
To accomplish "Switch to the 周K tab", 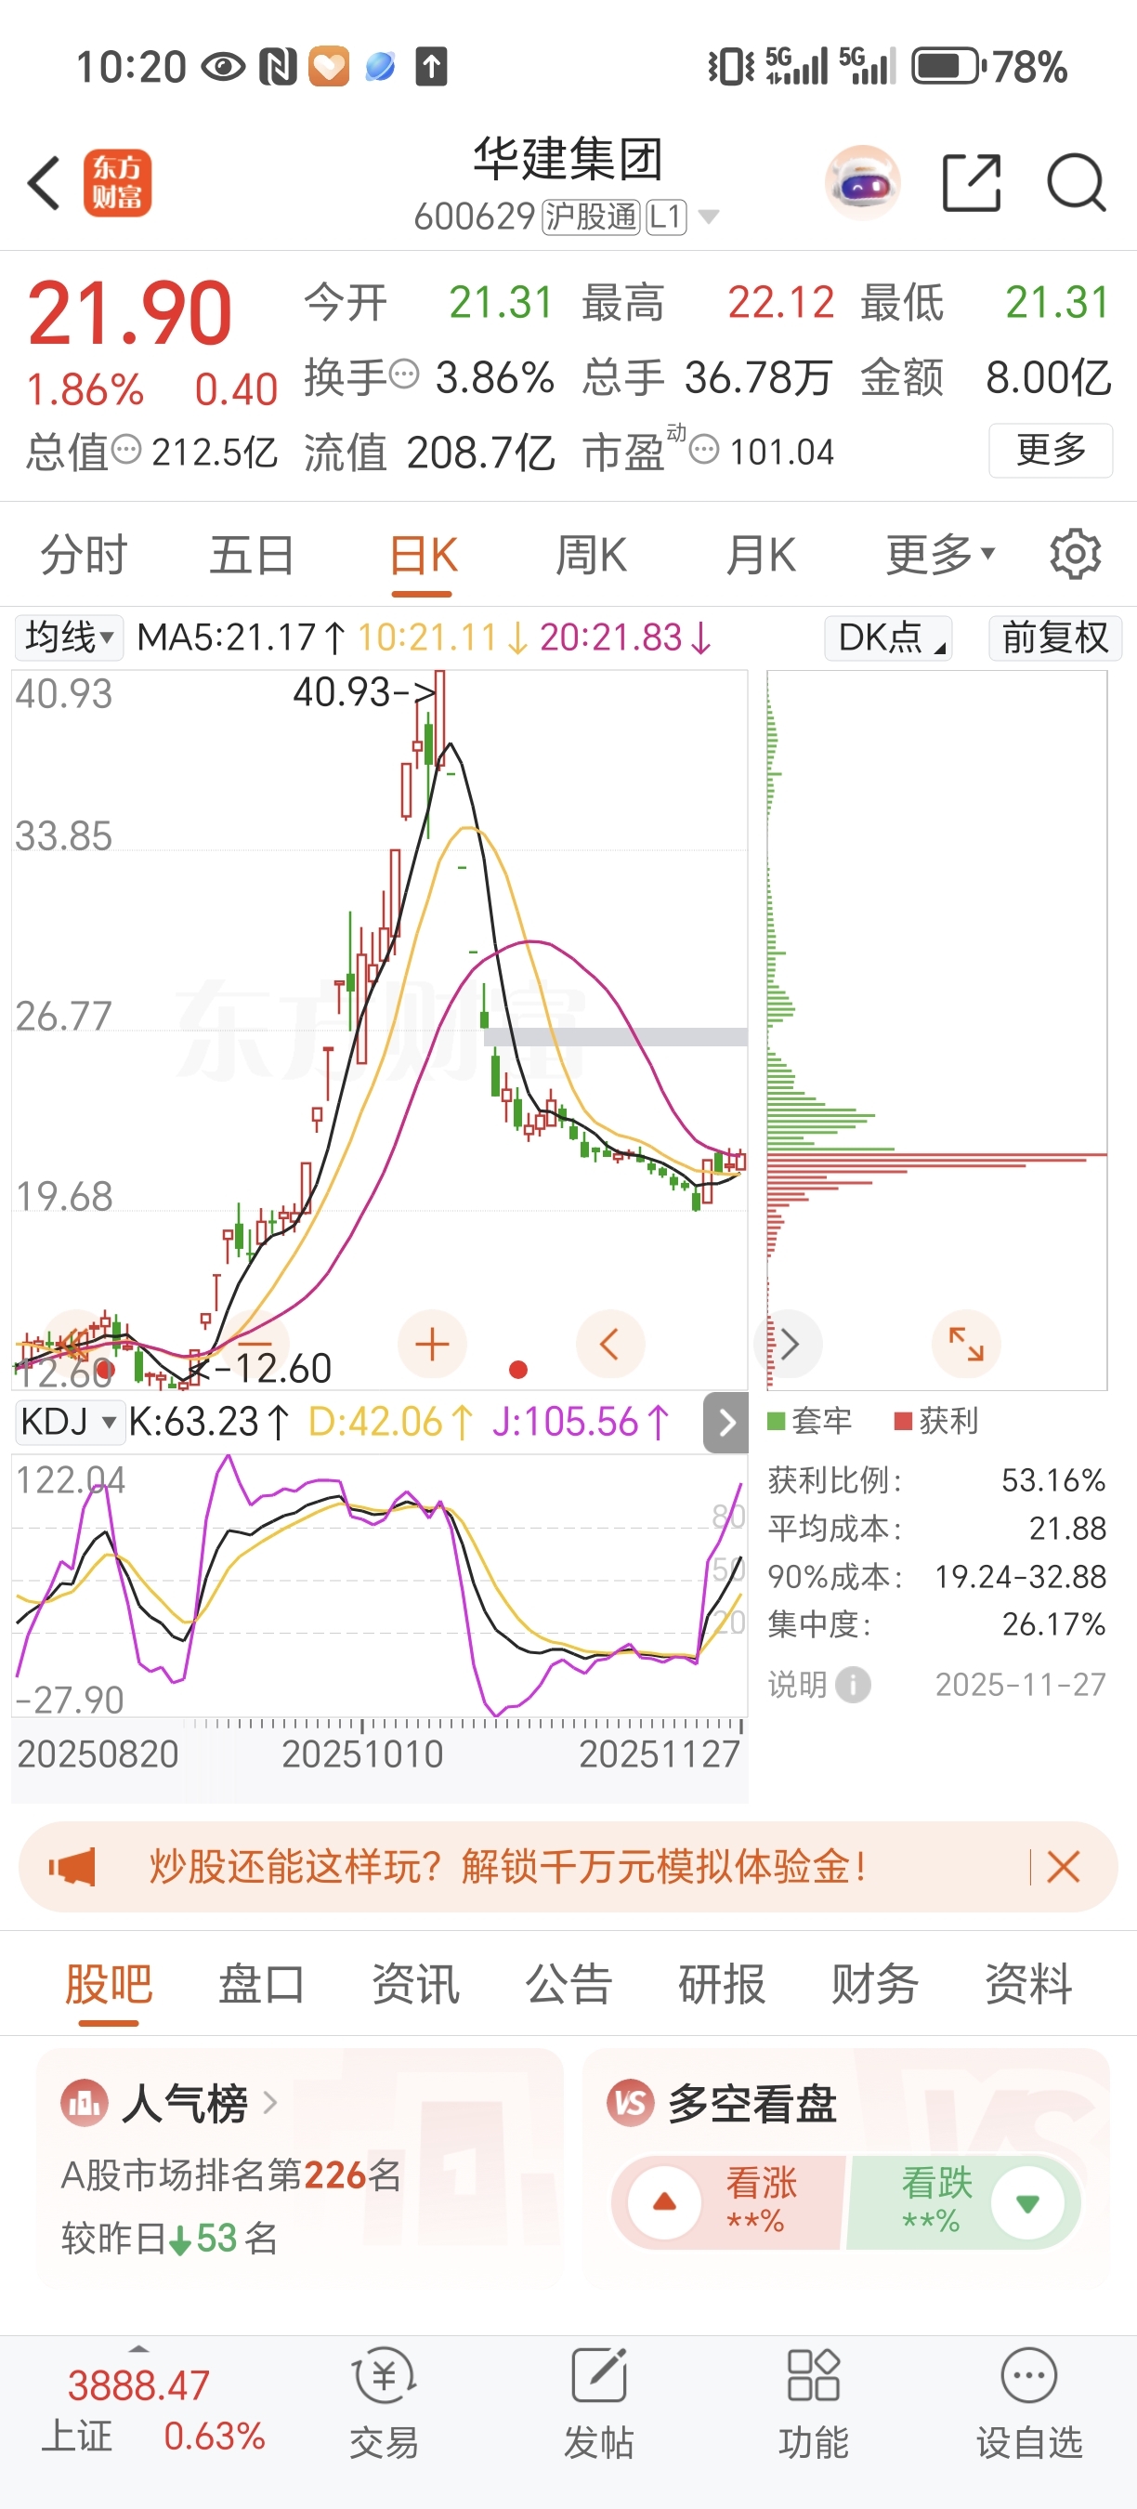I will click(591, 554).
